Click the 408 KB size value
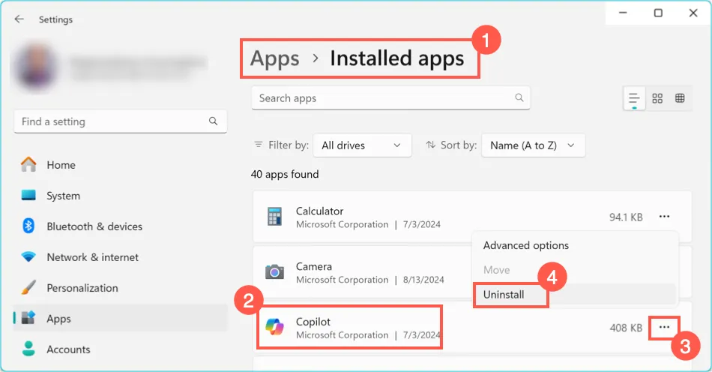The image size is (712, 372). pyautogui.click(x=626, y=328)
